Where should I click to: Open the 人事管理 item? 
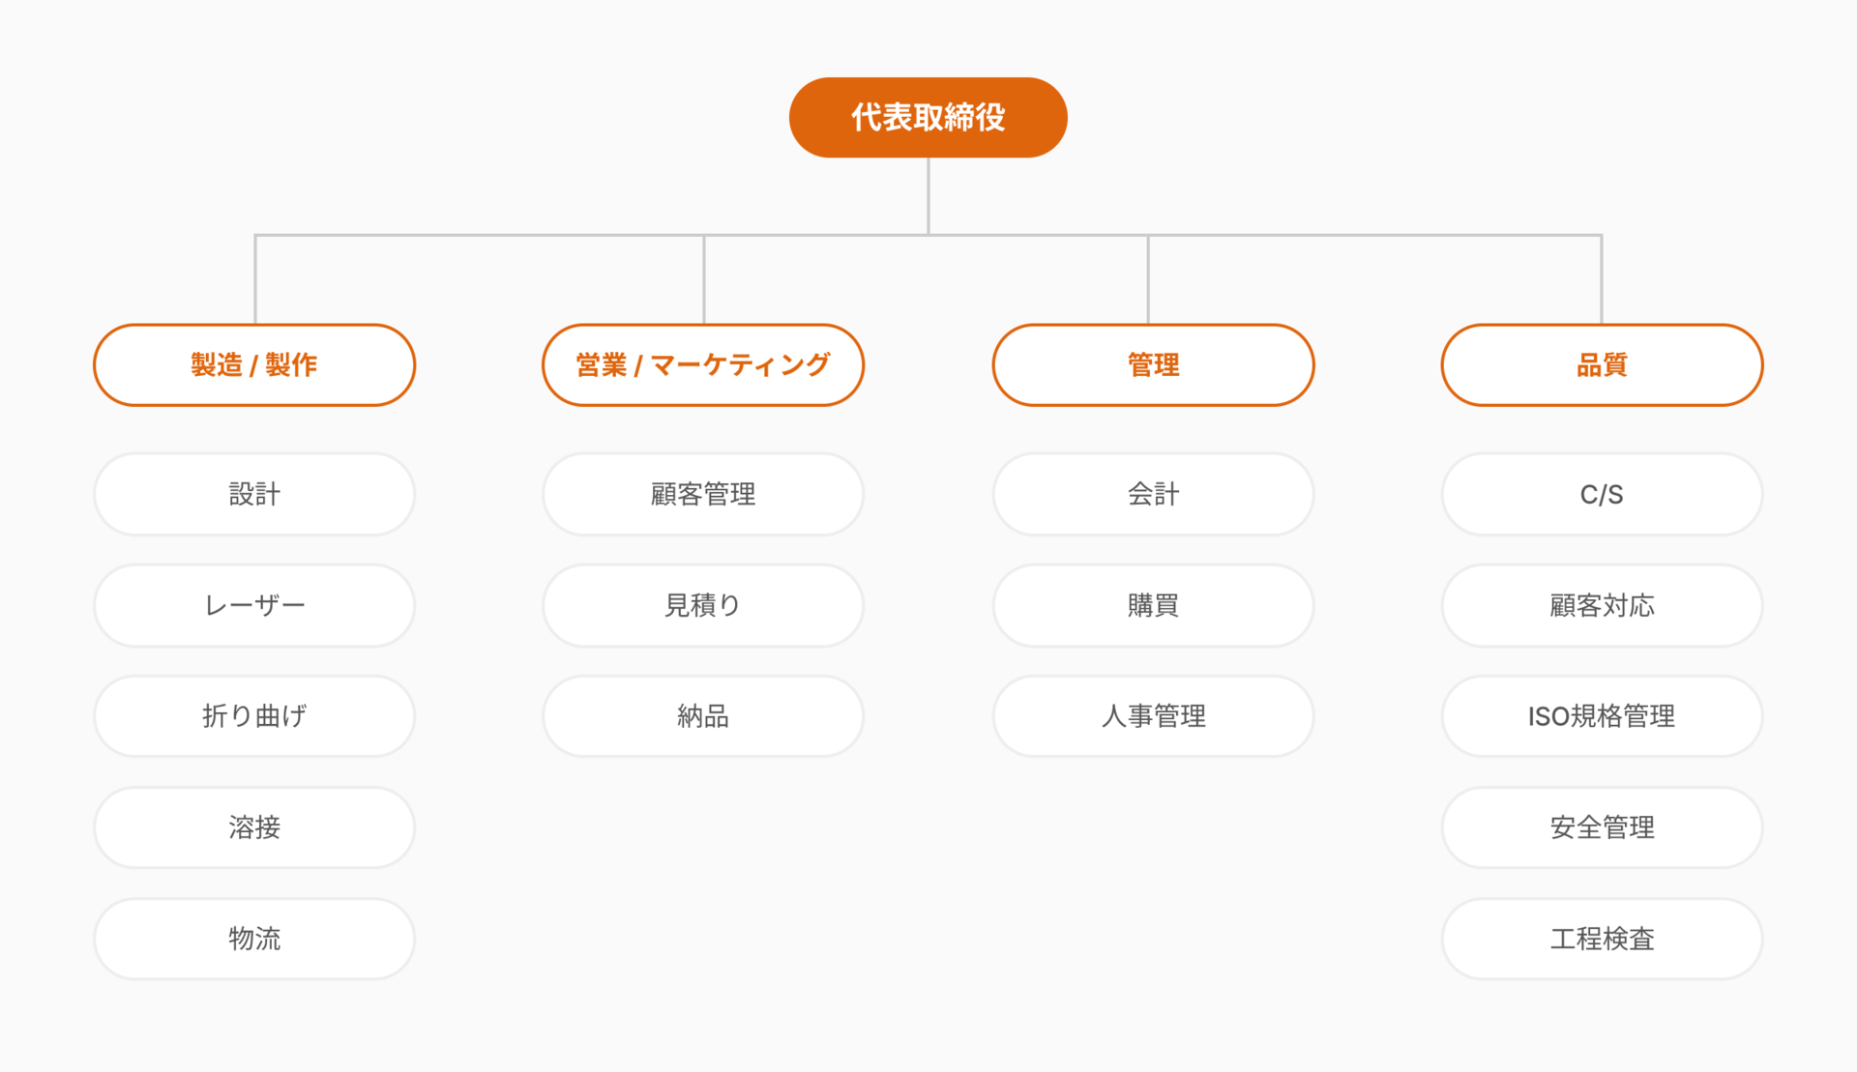coord(1153,716)
